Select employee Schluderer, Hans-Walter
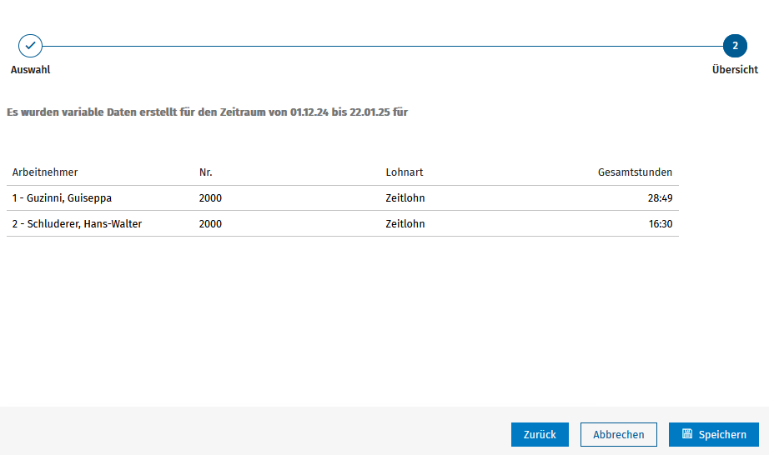The height and width of the screenshot is (455, 769). pyautogui.click(x=77, y=224)
